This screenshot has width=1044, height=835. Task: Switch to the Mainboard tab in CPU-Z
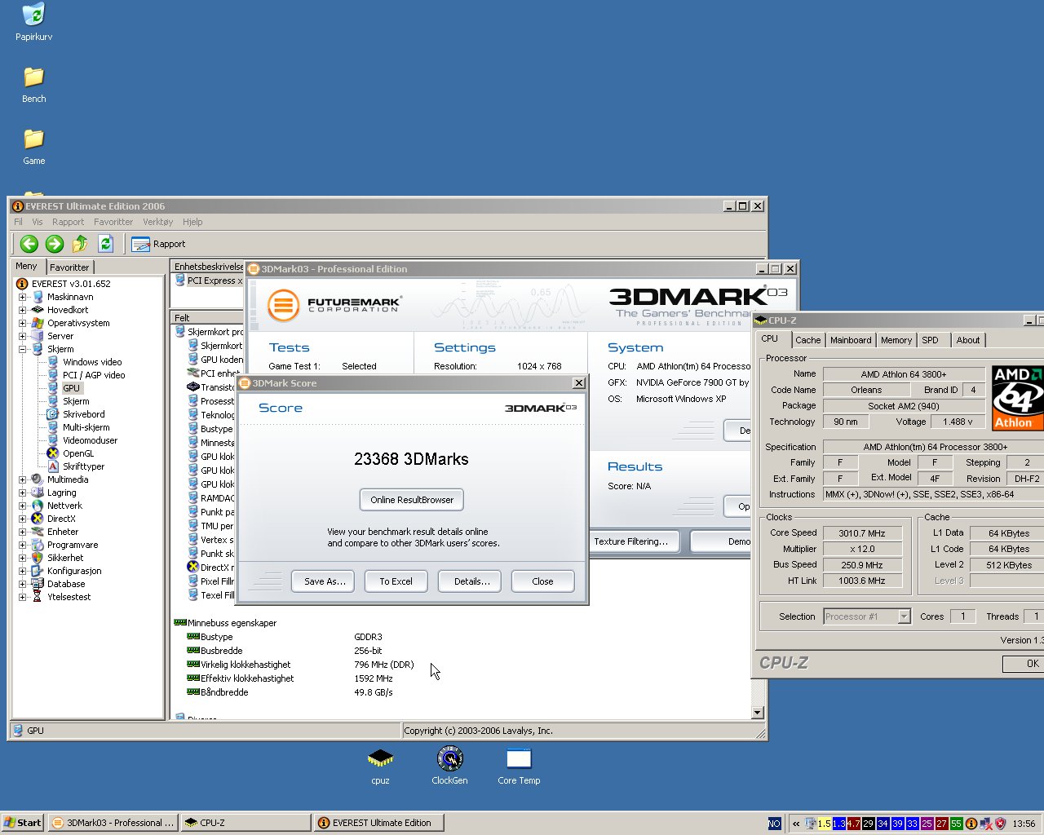coord(851,340)
